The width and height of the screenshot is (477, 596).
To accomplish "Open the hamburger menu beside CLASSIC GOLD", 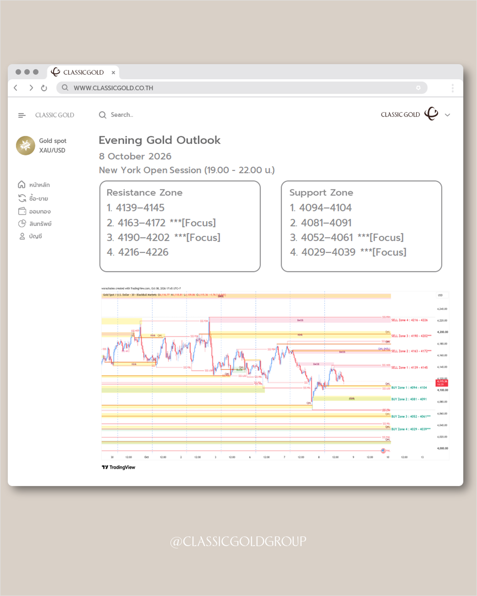I will 22,115.
